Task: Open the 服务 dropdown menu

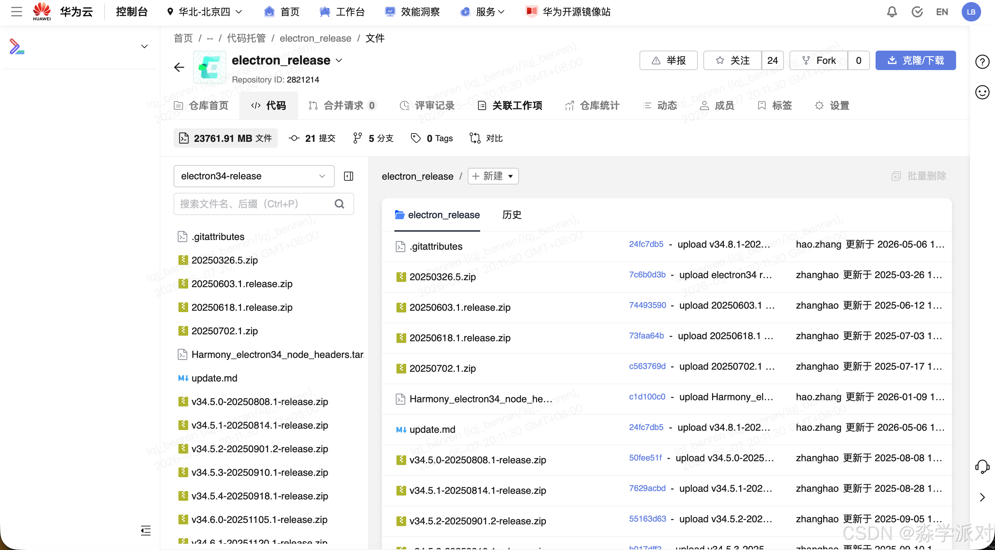Action: pyautogui.click(x=483, y=12)
